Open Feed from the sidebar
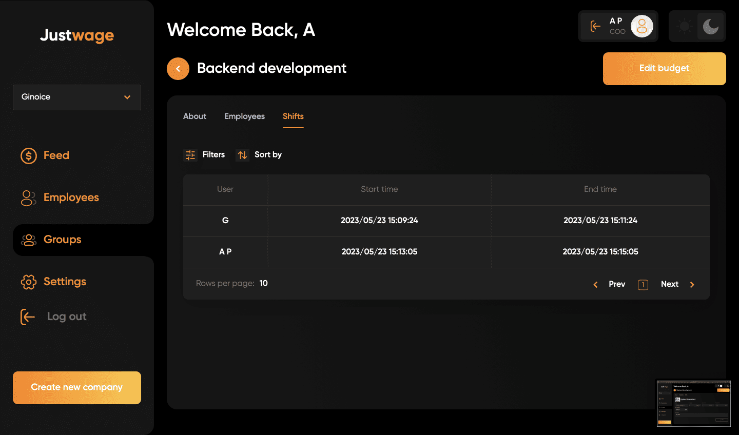The width and height of the screenshot is (739, 435). pyautogui.click(x=56, y=155)
